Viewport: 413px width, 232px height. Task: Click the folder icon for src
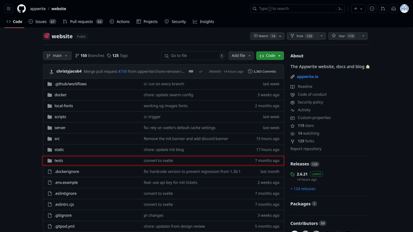50,139
